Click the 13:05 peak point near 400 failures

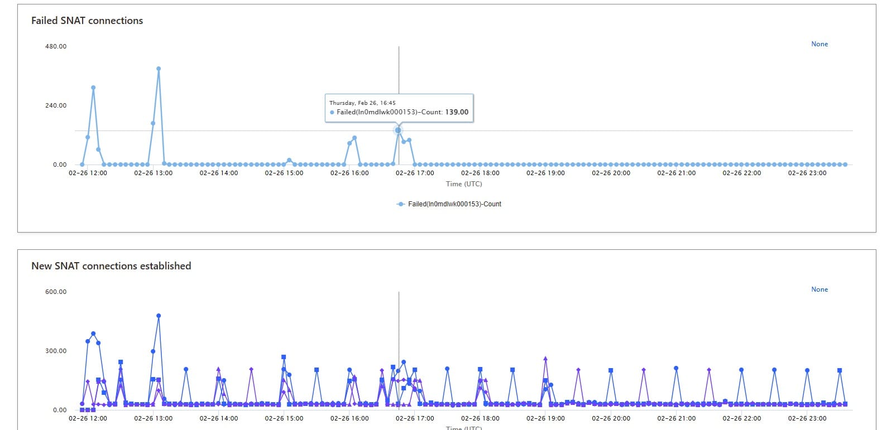coord(159,69)
